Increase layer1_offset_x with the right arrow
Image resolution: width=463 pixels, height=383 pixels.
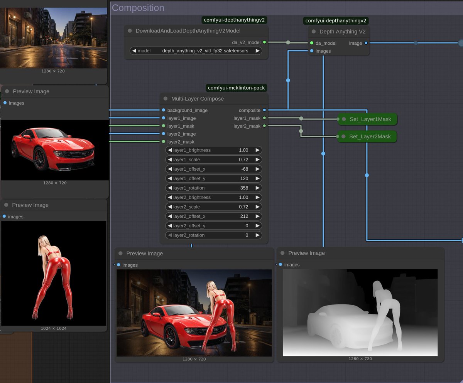(x=258, y=169)
